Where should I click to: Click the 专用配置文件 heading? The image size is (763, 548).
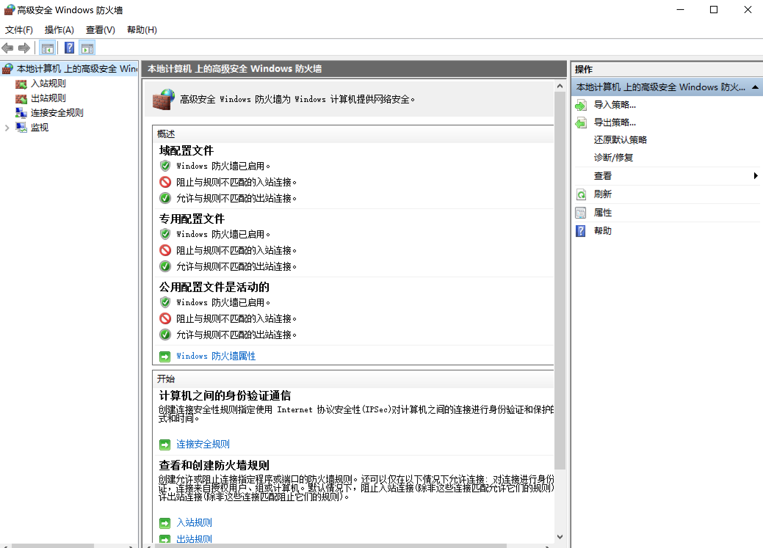pyautogui.click(x=192, y=219)
